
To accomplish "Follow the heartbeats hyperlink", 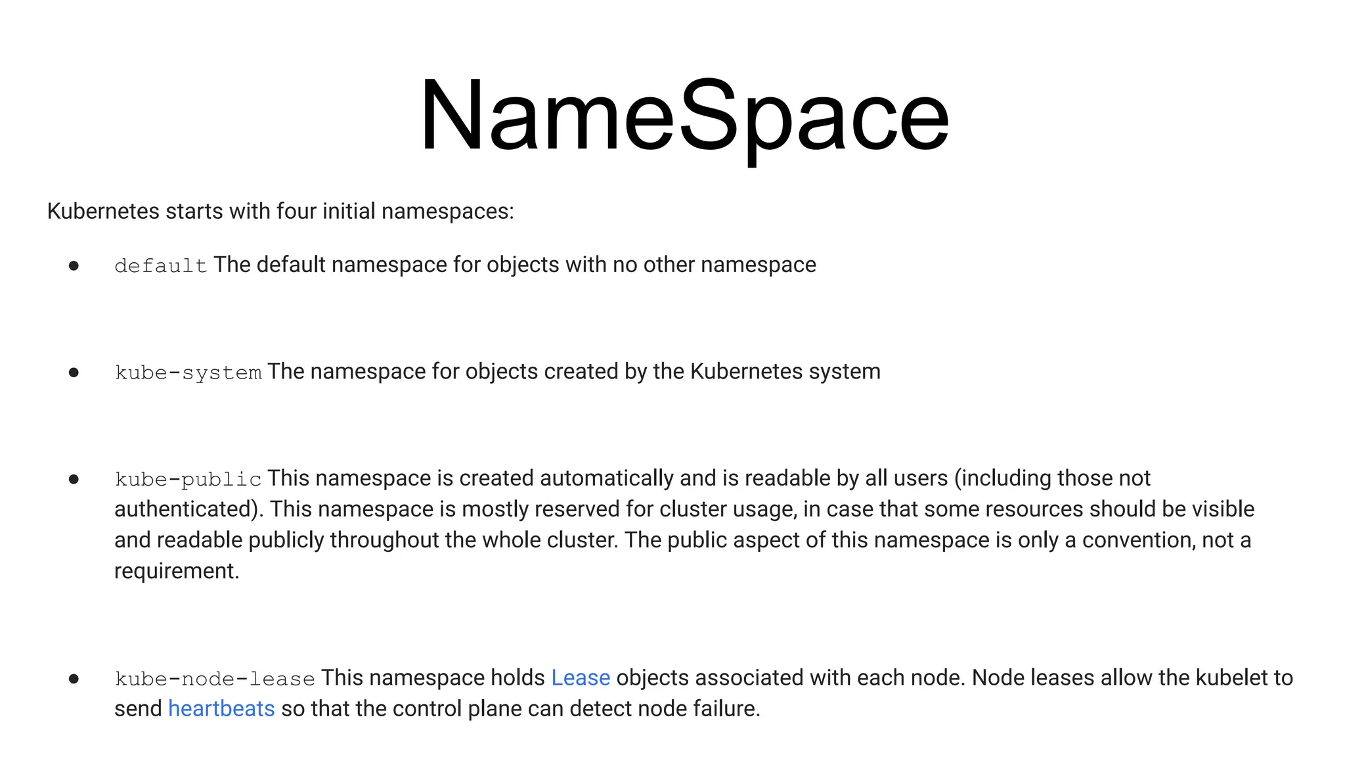I will coord(221,708).
